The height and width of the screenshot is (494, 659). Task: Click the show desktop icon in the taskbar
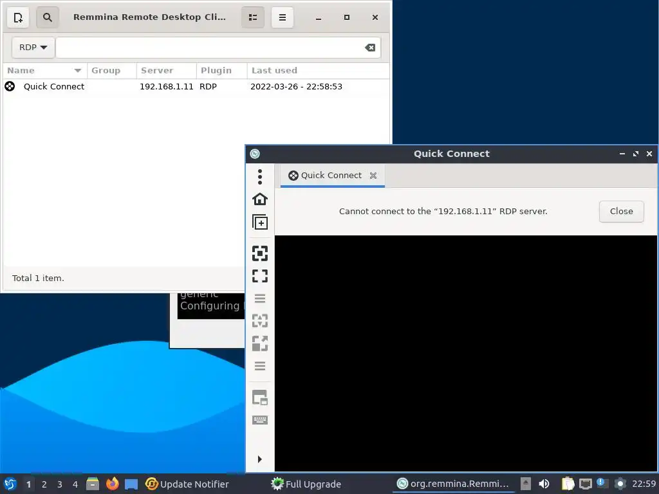coord(131,484)
